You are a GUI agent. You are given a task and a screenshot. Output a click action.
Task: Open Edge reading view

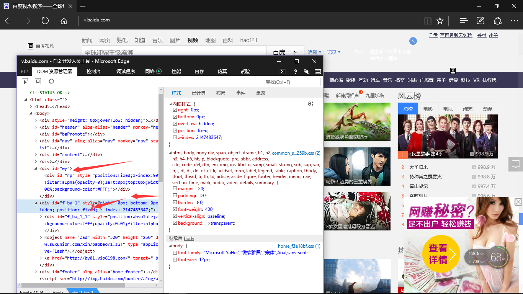428,21
